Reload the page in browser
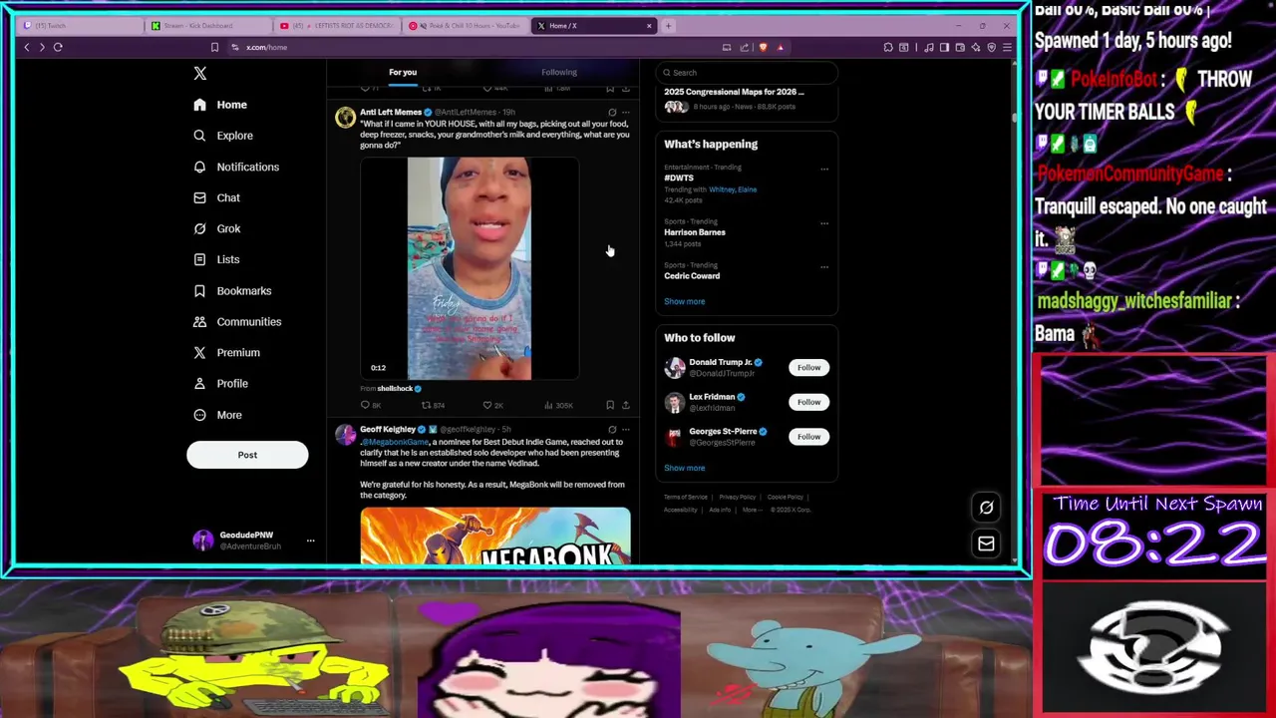1276x718 pixels. click(x=58, y=47)
